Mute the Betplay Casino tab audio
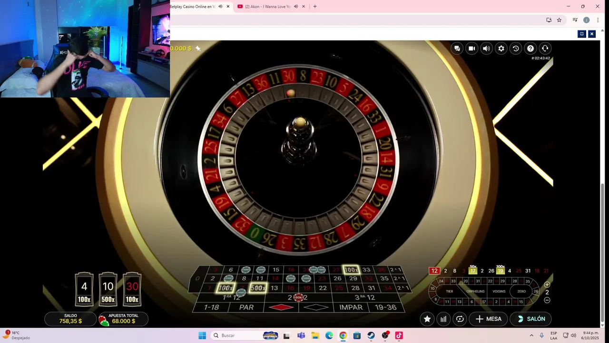The height and width of the screenshot is (343, 609). (x=220, y=7)
